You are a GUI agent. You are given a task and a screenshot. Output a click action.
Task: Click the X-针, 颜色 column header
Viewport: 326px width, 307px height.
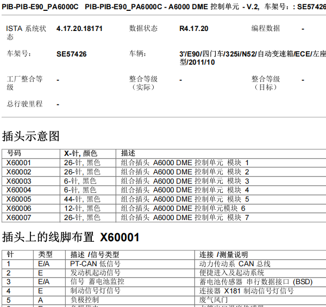(x=80, y=153)
